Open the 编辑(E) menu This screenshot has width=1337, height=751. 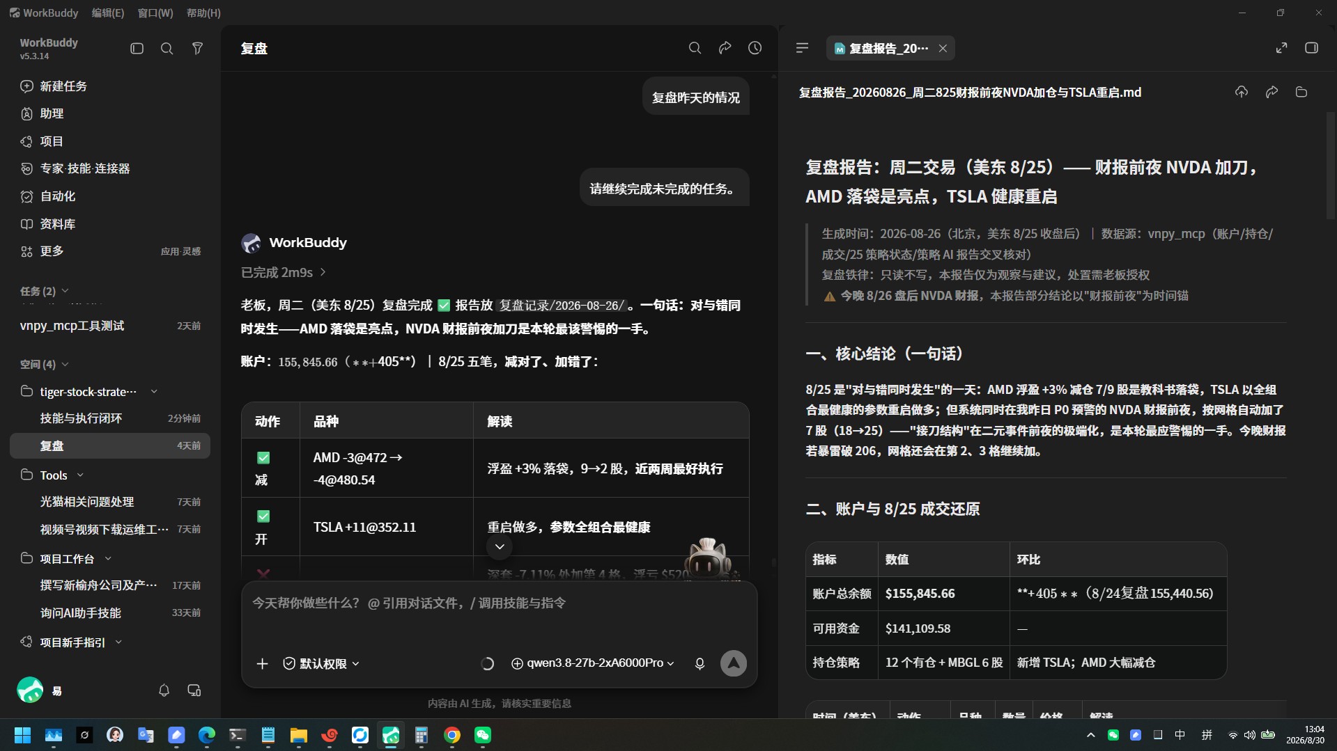point(107,13)
